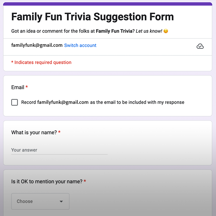The width and height of the screenshot is (216, 216).
Task: Click the dropdown arrow in the Choose box
Action: tap(61, 201)
